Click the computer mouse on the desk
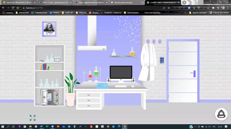Image resolution: width=231 pixels, height=129 pixels. pos(133,86)
